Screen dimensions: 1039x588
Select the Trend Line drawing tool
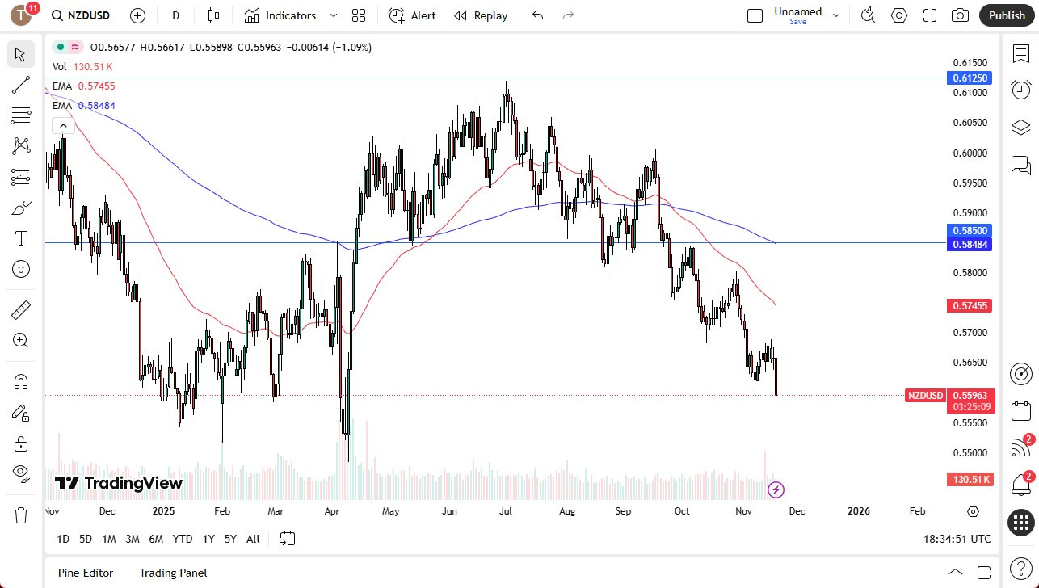pos(20,85)
